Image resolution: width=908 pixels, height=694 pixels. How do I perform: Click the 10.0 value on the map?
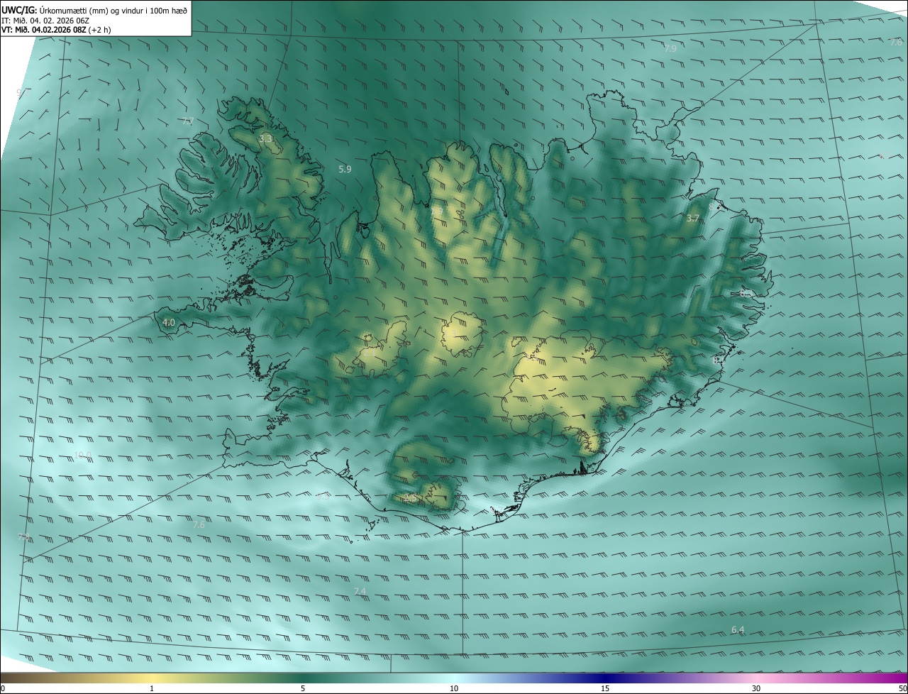(82, 455)
